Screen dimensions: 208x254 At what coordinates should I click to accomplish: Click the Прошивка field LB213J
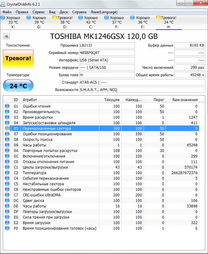point(107,45)
